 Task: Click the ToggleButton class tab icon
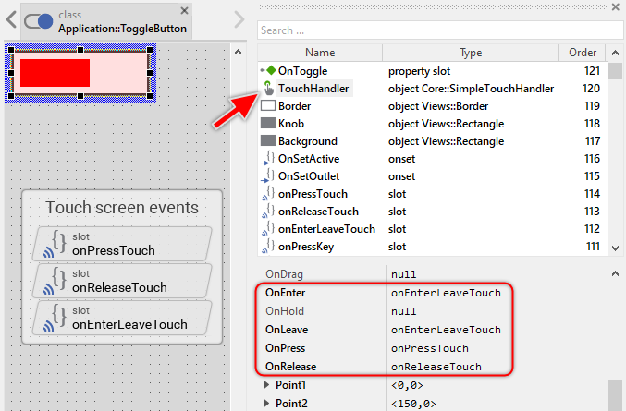tap(39, 21)
